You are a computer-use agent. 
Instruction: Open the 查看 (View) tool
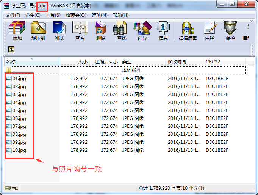80,31
